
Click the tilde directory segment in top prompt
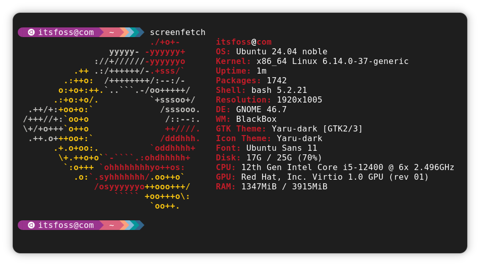click(x=111, y=32)
